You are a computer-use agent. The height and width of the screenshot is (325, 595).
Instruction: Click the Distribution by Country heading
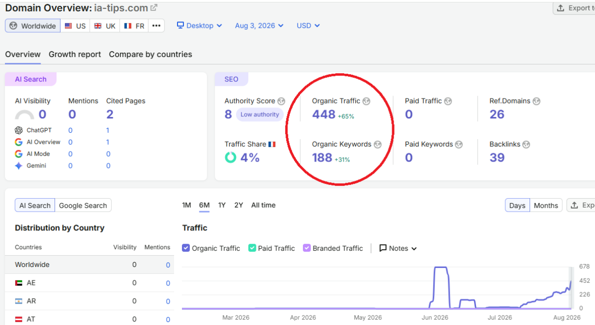tap(59, 228)
